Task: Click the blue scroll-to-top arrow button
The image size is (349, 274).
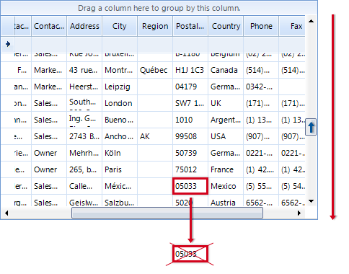Action: (311, 127)
